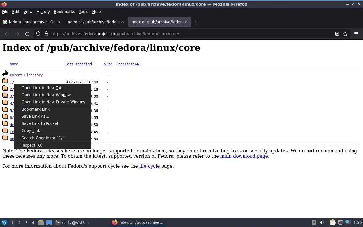Switch to workspace 2 in taskbar
363x227 pixels.
click(19, 223)
